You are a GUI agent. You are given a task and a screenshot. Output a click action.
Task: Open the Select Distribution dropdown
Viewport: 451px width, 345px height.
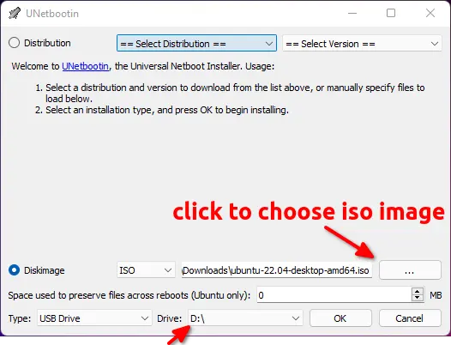coord(196,43)
